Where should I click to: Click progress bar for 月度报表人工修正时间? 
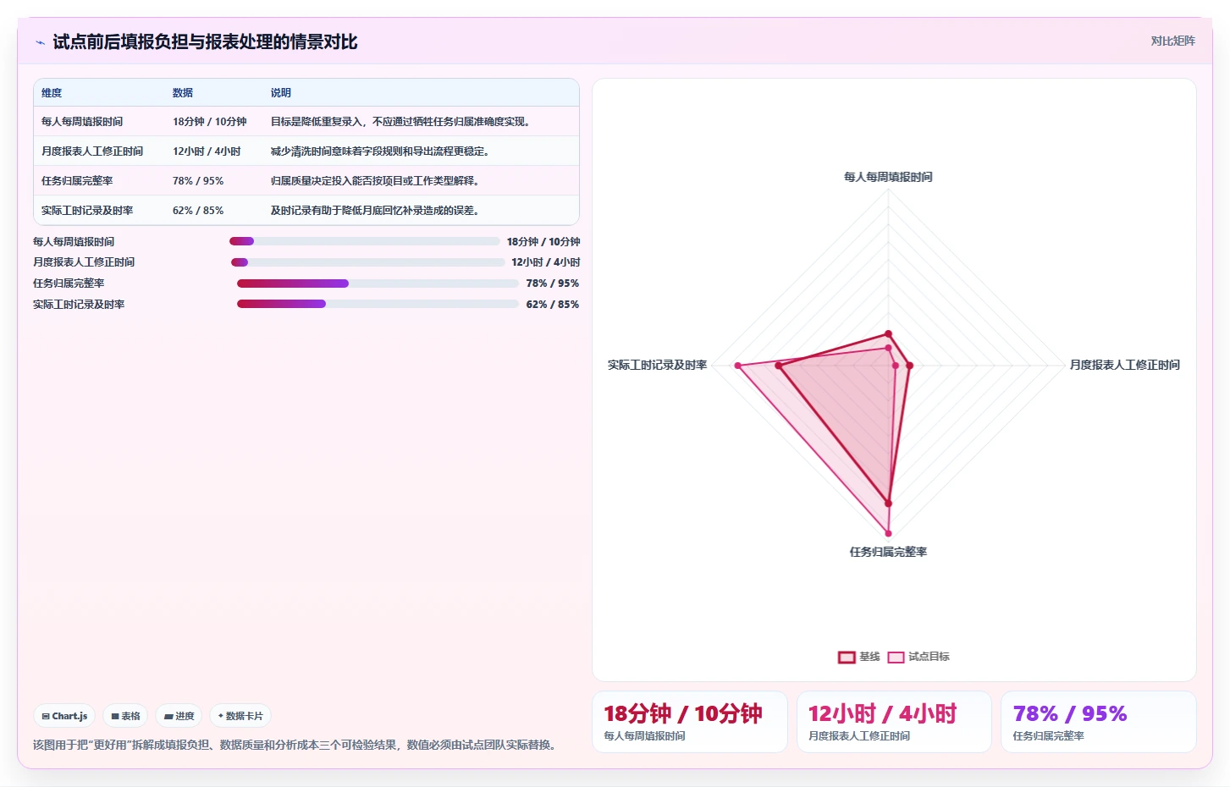pyautogui.click(x=367, y=262)
